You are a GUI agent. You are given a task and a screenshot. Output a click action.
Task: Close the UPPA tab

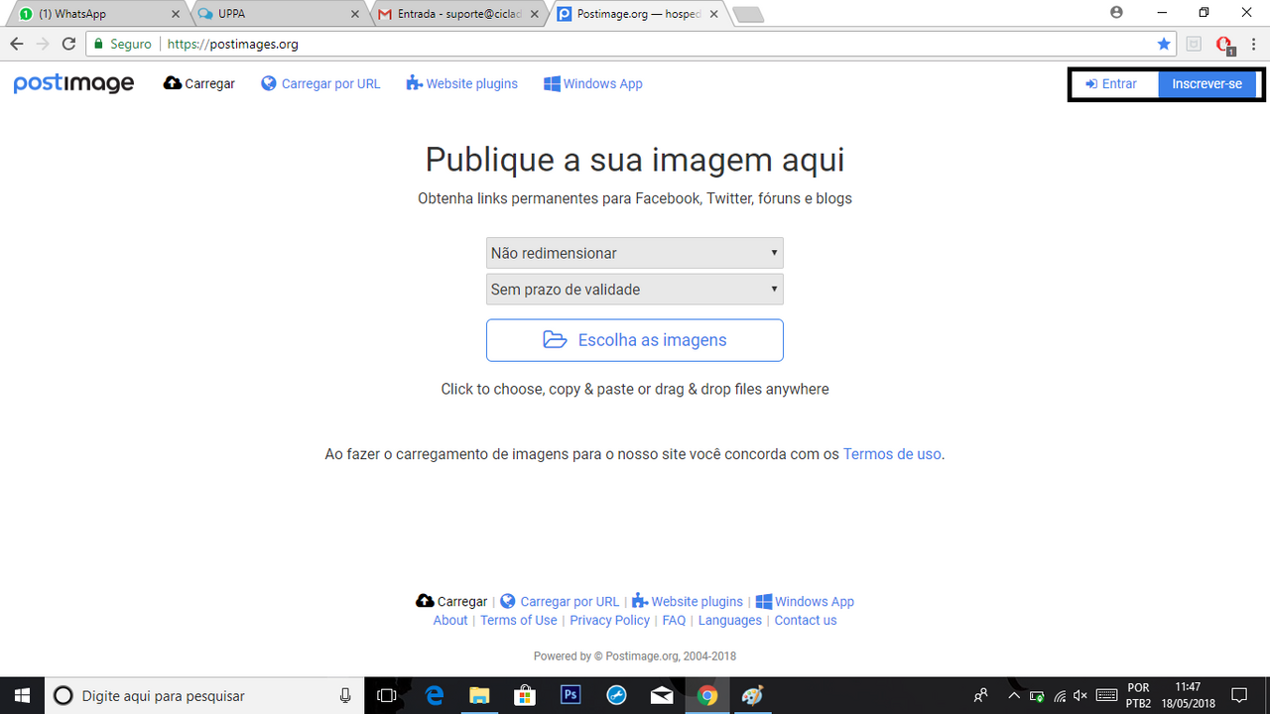click(x=355, y=14)
